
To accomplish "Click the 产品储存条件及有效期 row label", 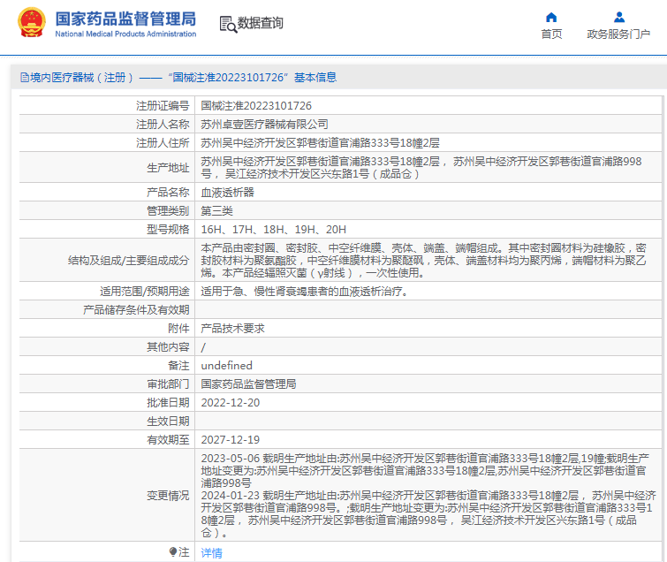I will (136, 310).
